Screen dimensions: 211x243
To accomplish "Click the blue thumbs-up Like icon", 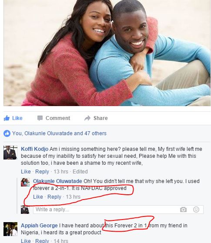I will pos(7,118).
